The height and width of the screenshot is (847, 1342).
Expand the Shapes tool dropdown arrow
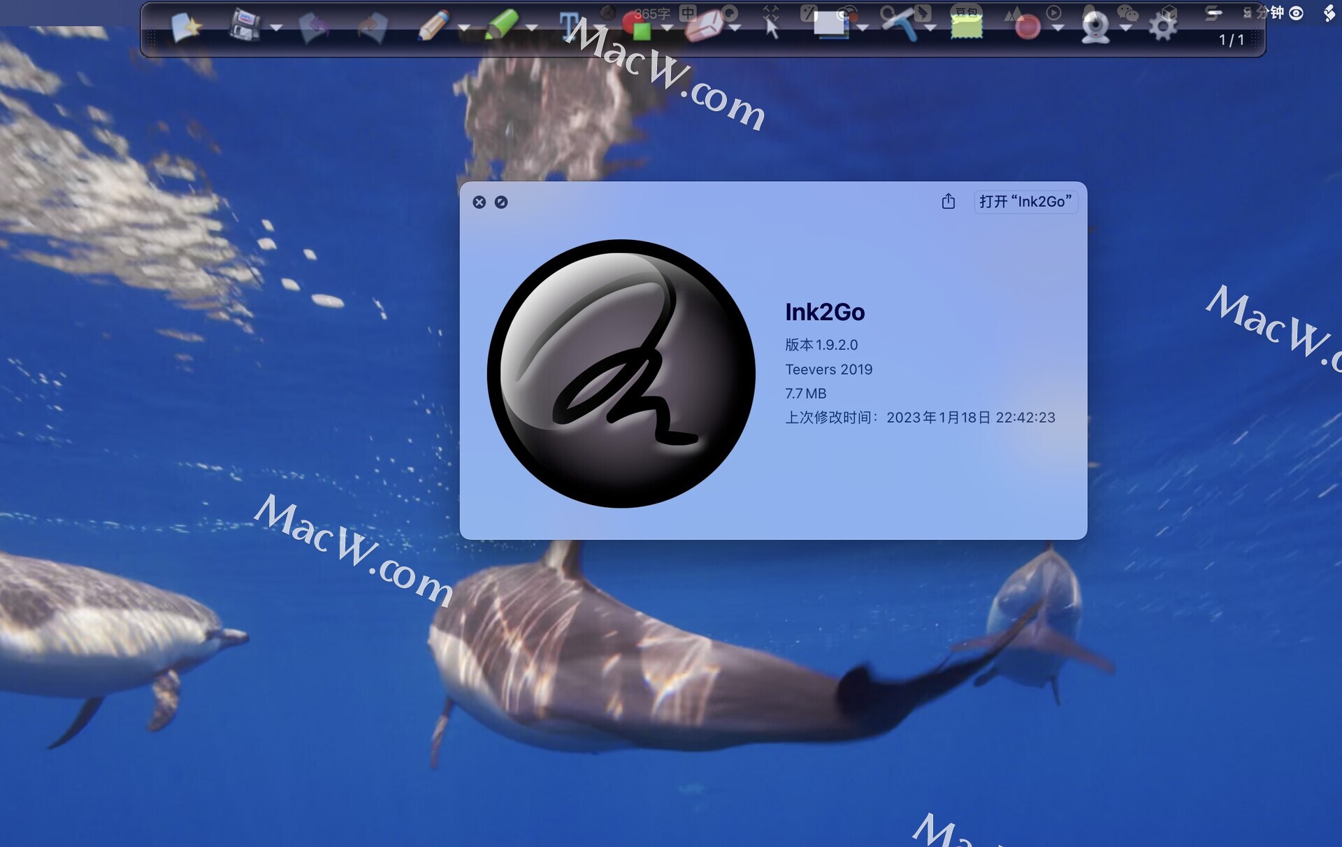click(x=668, y=29)
